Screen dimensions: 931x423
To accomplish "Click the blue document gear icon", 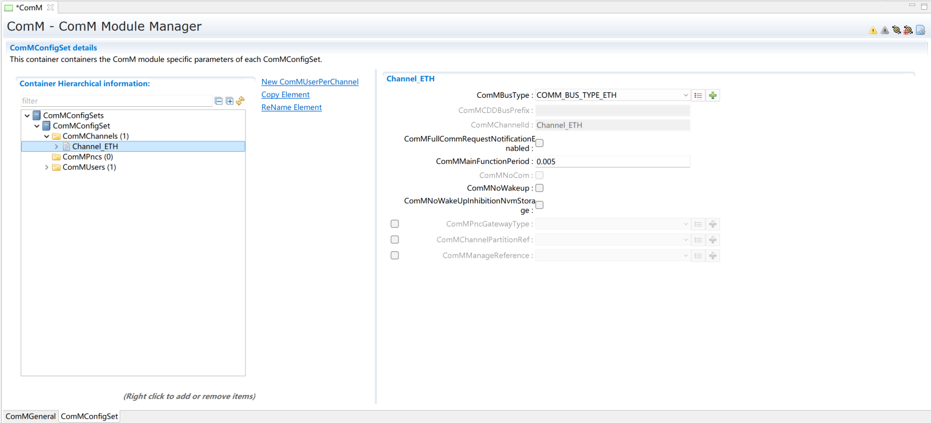I will (920, 30).
